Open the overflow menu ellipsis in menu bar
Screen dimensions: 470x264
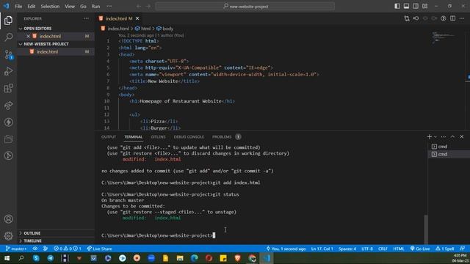109,7
